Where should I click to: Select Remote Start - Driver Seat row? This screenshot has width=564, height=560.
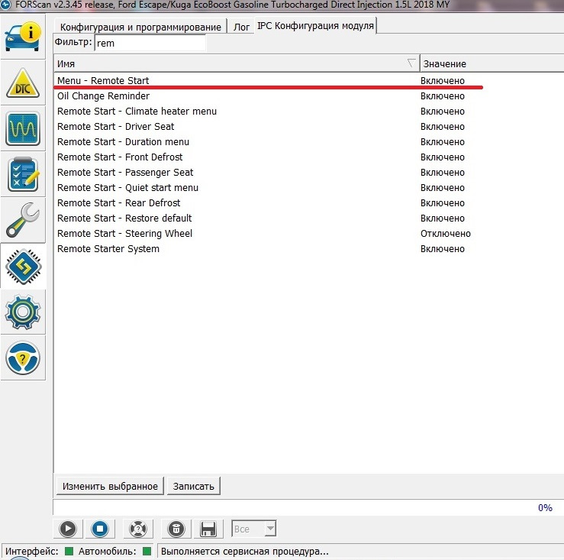click(308, 127)
